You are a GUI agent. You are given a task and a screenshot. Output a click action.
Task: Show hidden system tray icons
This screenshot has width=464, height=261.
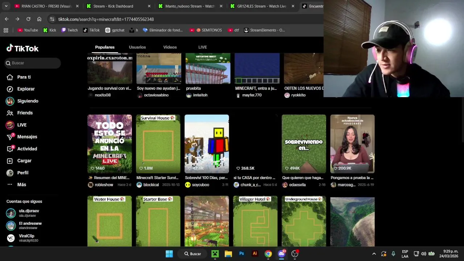tap(374, 254)
